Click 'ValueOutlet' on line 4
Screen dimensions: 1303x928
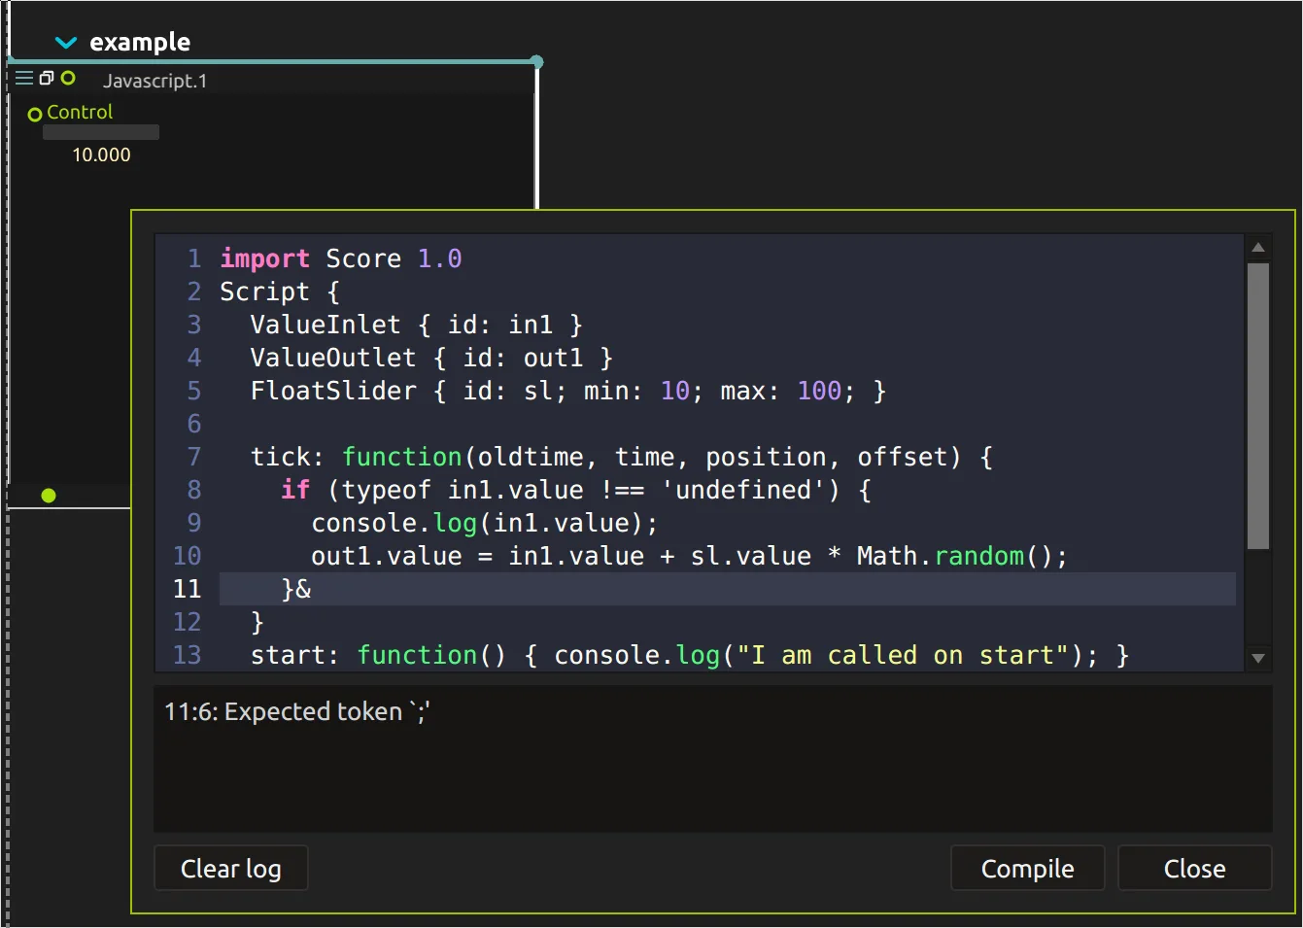tap(333, 358)
